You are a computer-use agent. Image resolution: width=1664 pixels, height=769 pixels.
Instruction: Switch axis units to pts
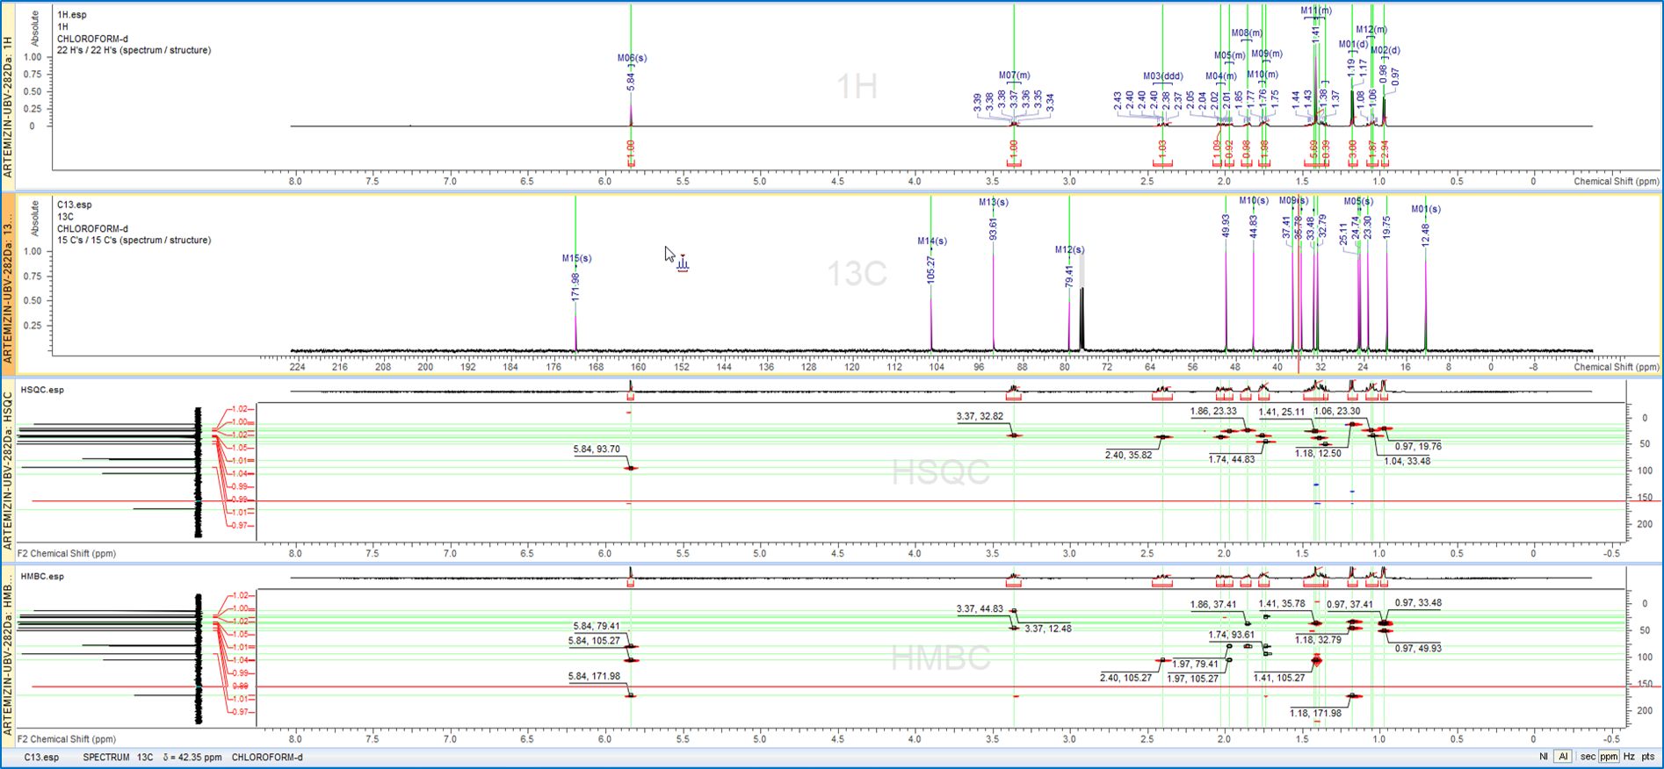point(1647,757)
